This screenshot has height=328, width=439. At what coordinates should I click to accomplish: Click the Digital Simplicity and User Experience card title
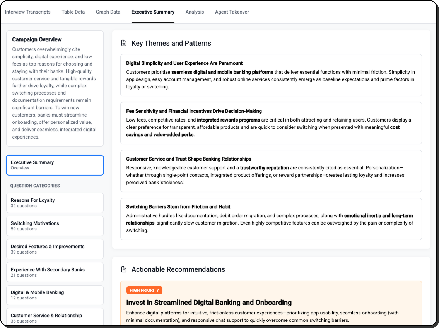coord(184,63)
